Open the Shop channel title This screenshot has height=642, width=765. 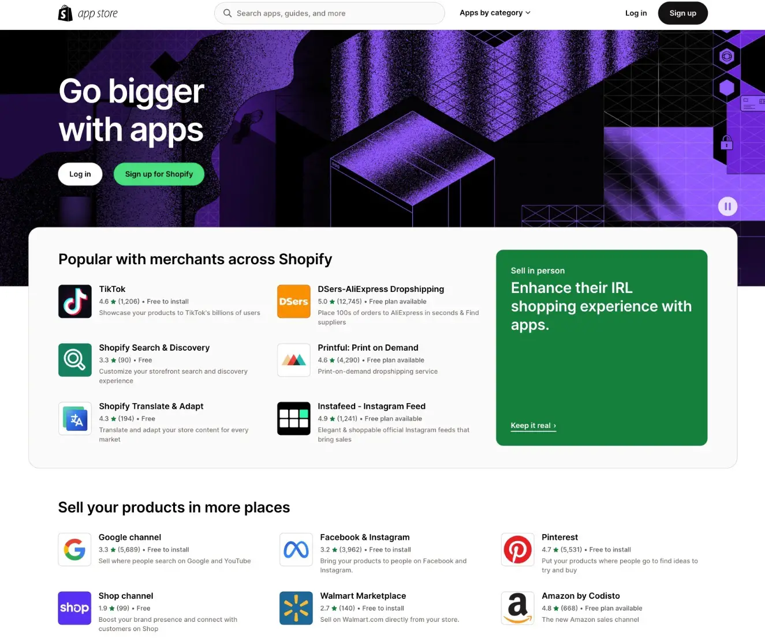(126, 596)
